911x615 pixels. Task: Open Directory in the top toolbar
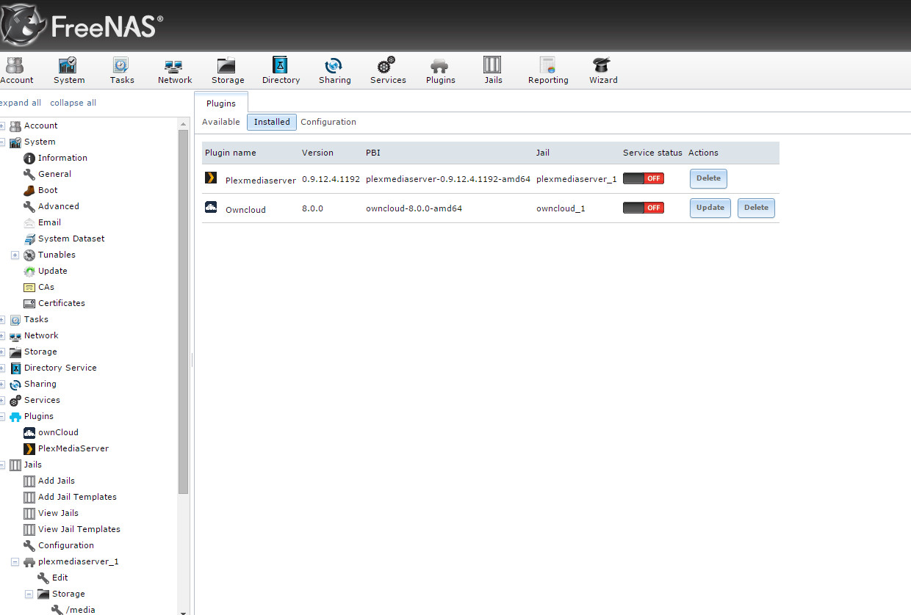click(x=281, y=71)
